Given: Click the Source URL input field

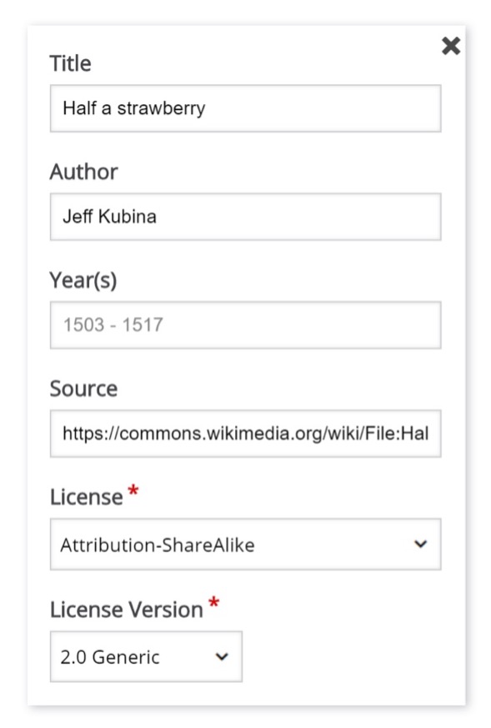Looking at the screenshot, I should [245, 434].
